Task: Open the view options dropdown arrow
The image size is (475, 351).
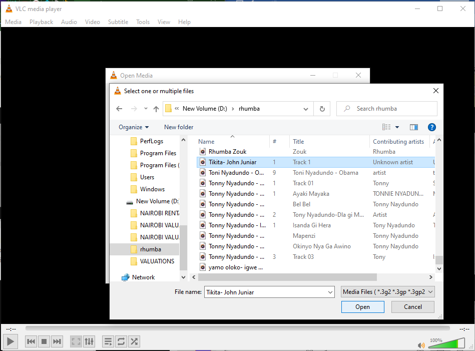Action: tap(397, 127)
